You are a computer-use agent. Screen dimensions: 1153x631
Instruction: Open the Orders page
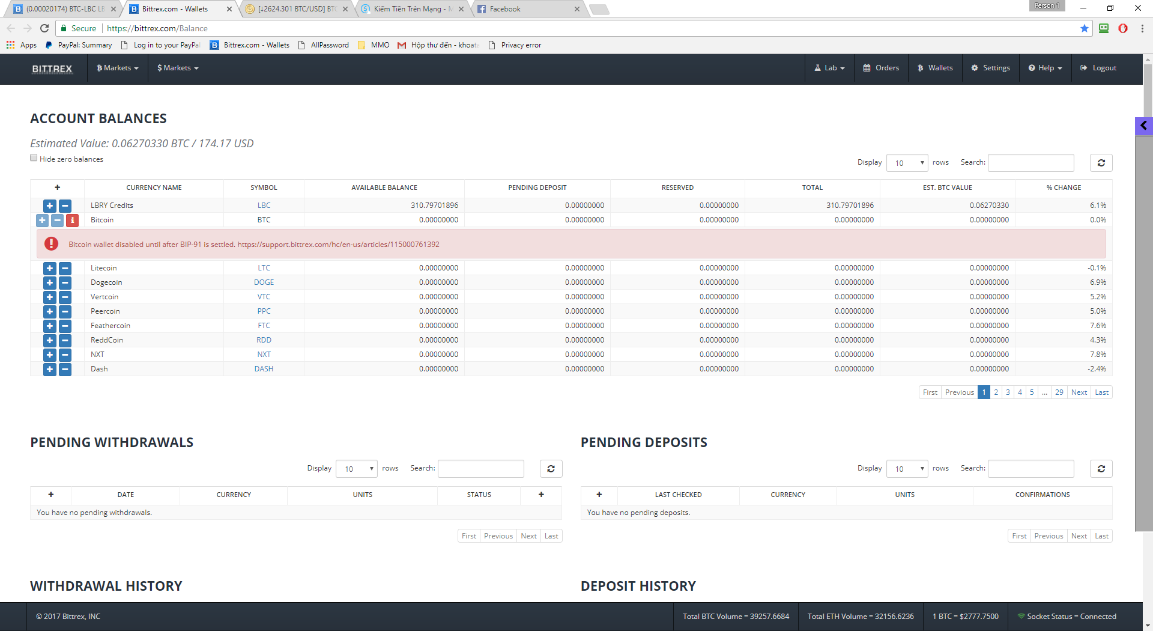click(881, 68)
